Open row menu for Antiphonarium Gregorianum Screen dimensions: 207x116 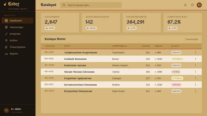pos(196,52)
